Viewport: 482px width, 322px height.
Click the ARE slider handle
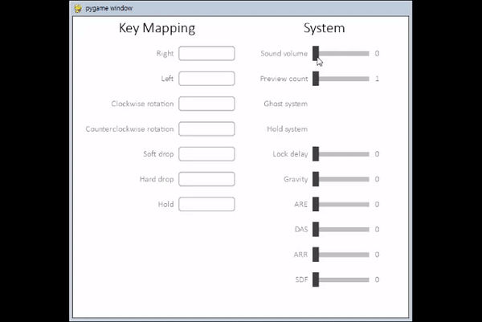(316, 204)
